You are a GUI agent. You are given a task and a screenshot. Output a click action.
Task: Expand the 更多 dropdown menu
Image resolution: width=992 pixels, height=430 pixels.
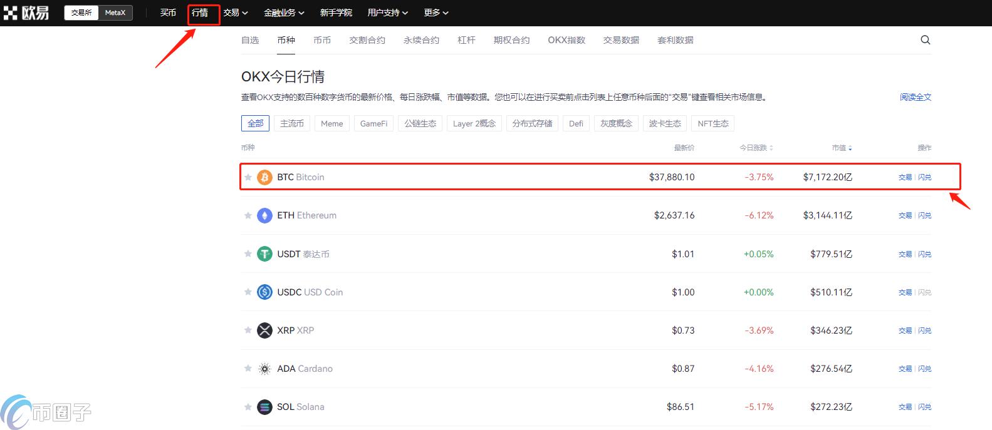[x=436, y=13]
